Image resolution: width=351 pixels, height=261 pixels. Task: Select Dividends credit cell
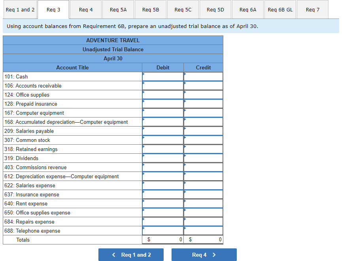[203, 158]
